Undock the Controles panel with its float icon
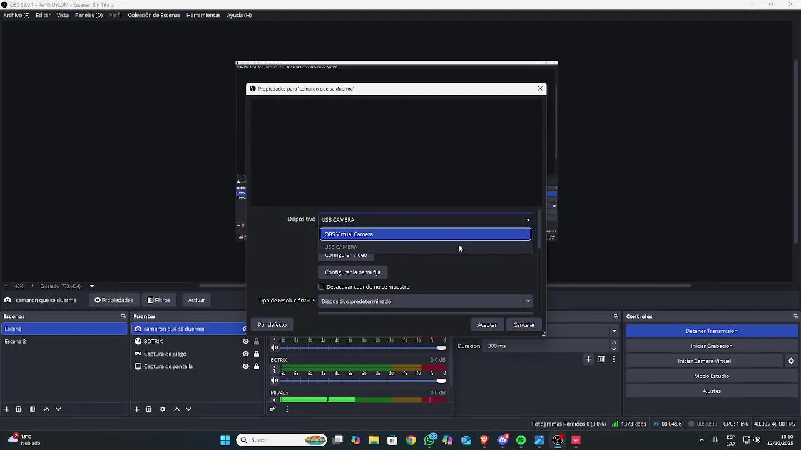The width and height of the screenshot is (801, 450). (x=795, y=316)
